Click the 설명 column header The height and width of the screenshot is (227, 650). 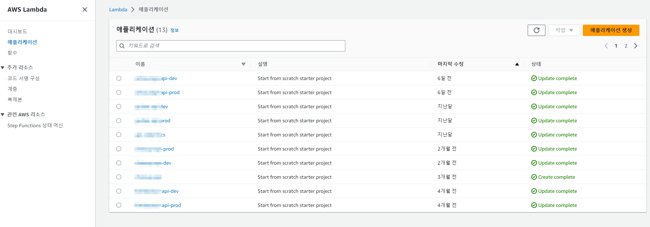click(x=263, y=64)
